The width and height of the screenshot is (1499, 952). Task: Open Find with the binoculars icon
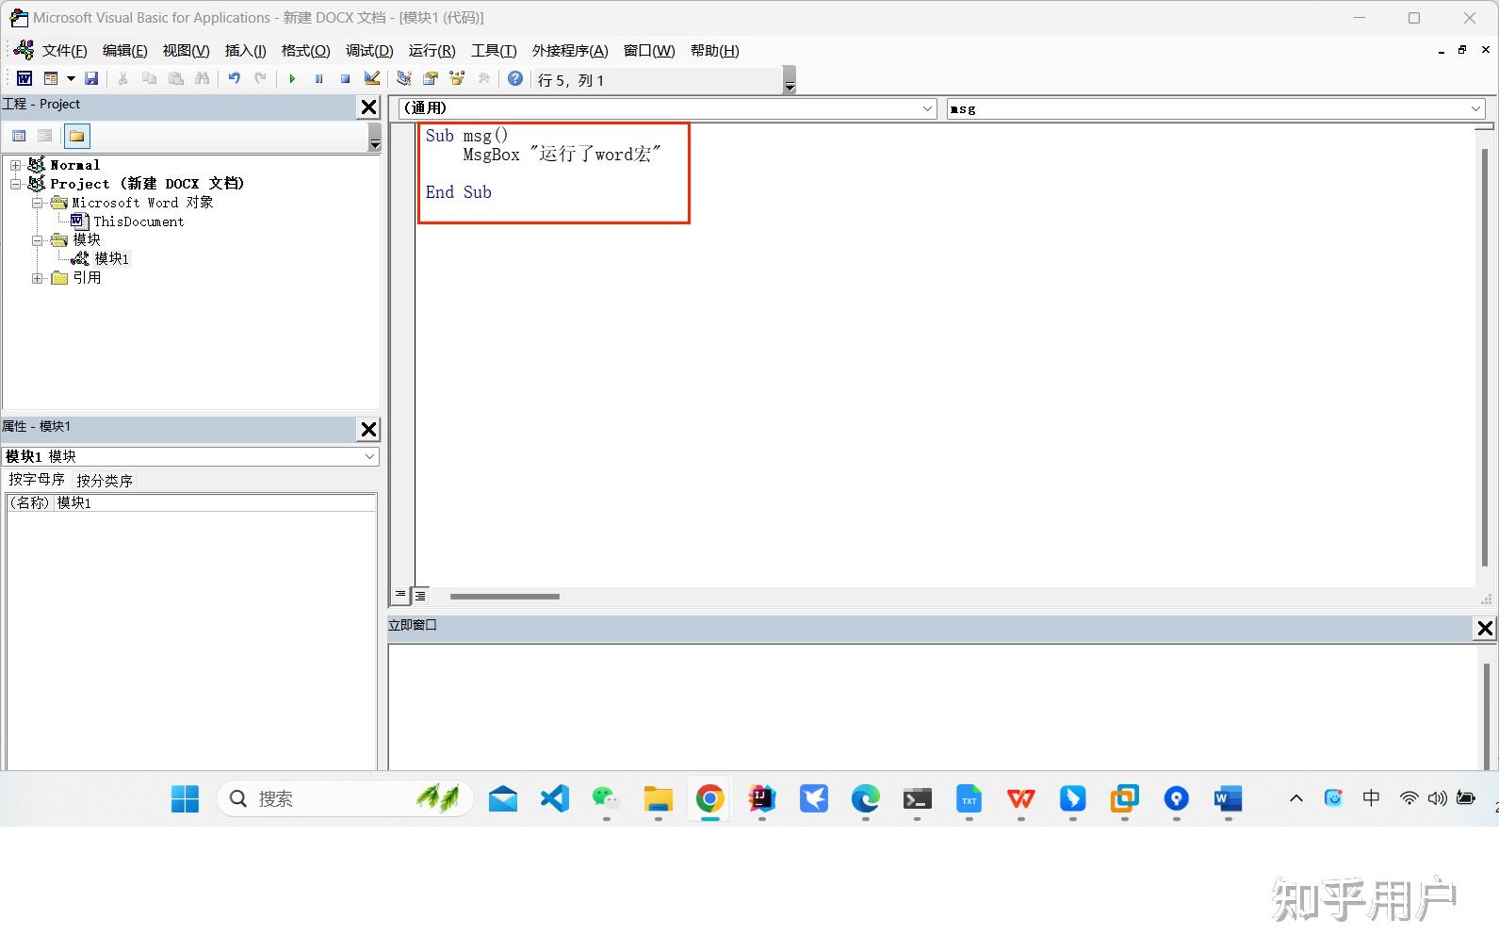[202, 79]
